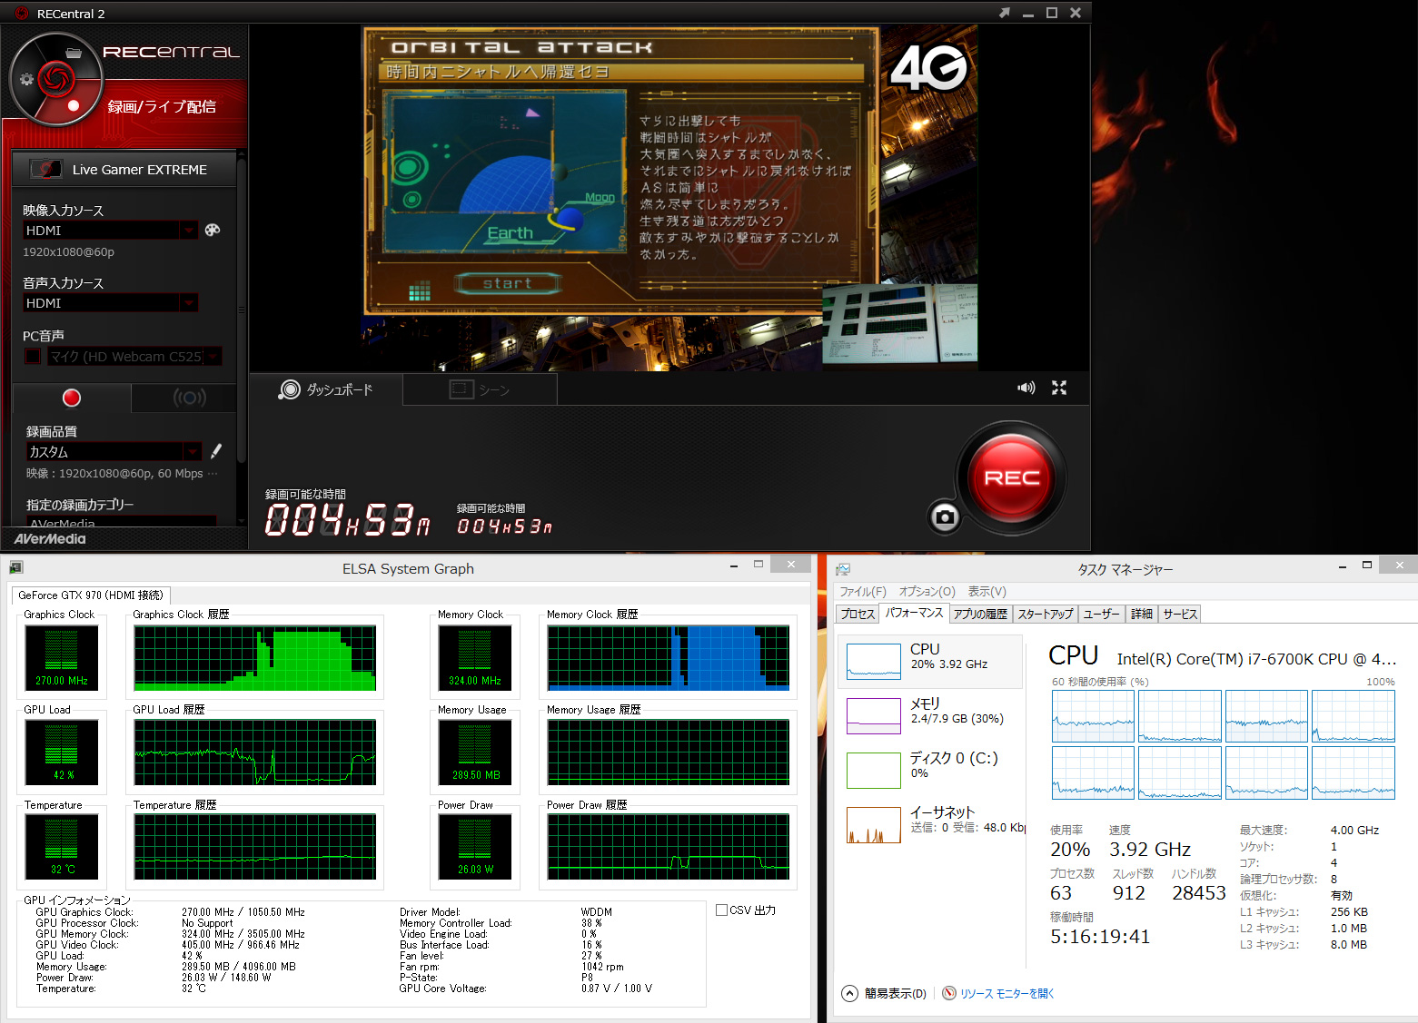This screenshot has width=1418, height=1023.
Task: Select the CPU performance item in the sidebar
Action: [930, 661]
